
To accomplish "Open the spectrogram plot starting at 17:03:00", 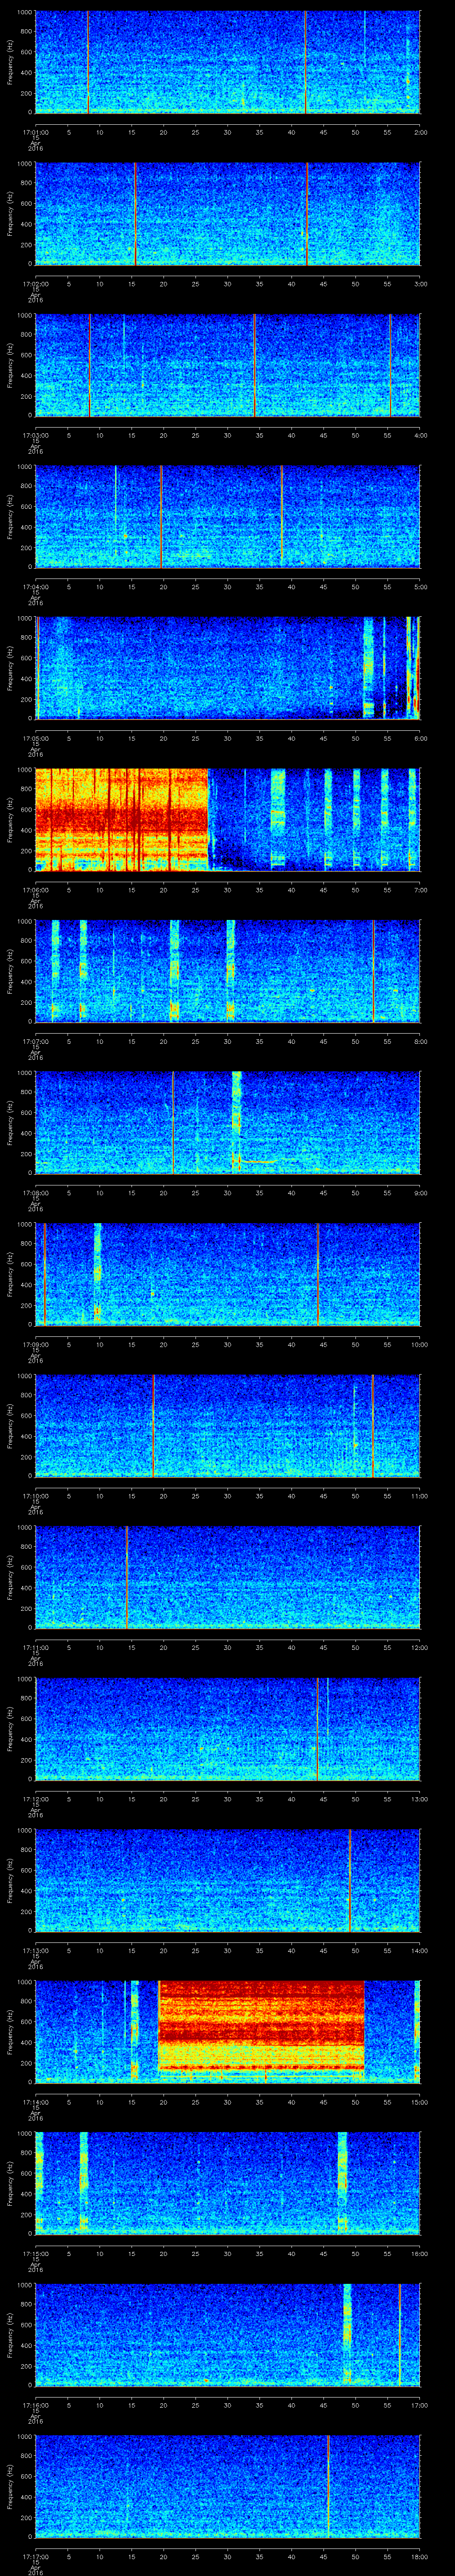I will pyautogui.click(x=228, y=365).
